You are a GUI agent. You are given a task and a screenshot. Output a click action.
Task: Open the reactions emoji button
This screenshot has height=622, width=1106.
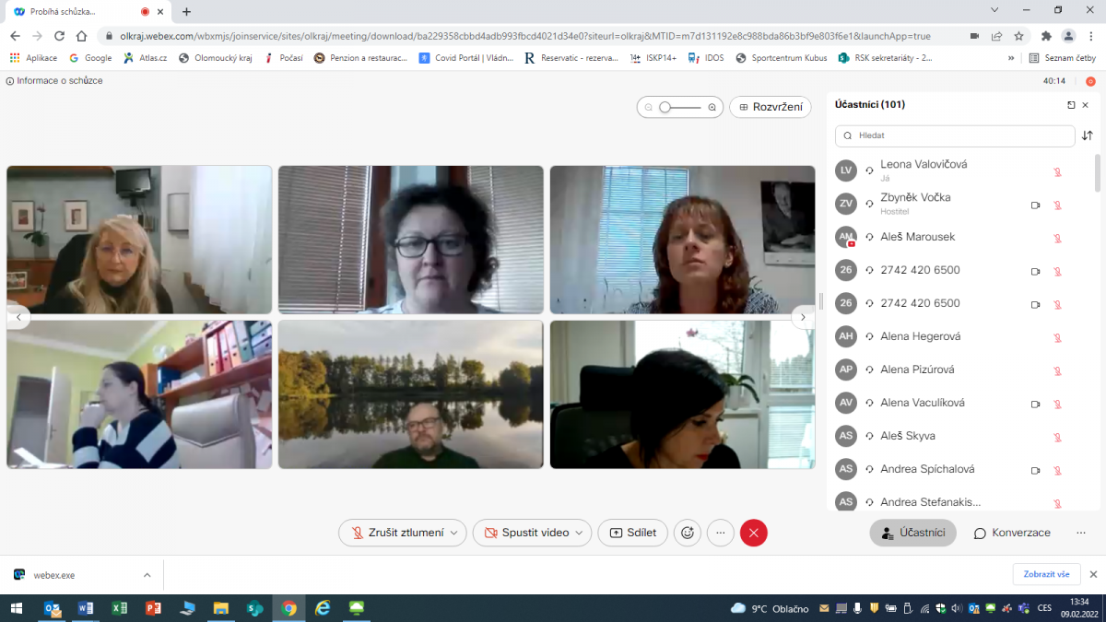(687, 533)
